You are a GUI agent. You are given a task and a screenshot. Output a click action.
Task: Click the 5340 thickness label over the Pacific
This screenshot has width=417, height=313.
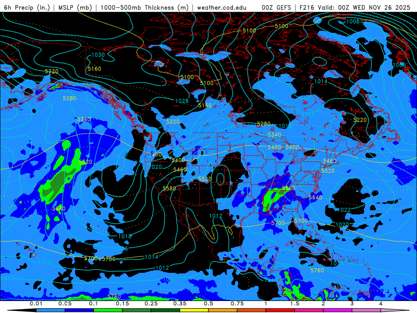coord(84,119)
